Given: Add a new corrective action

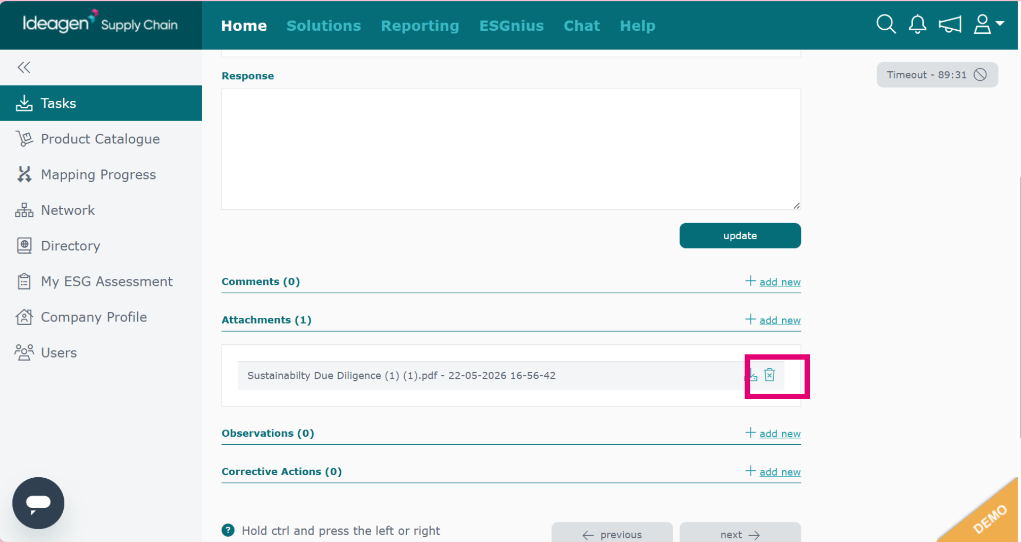Looking at the screenshot, I should [773, 471].
